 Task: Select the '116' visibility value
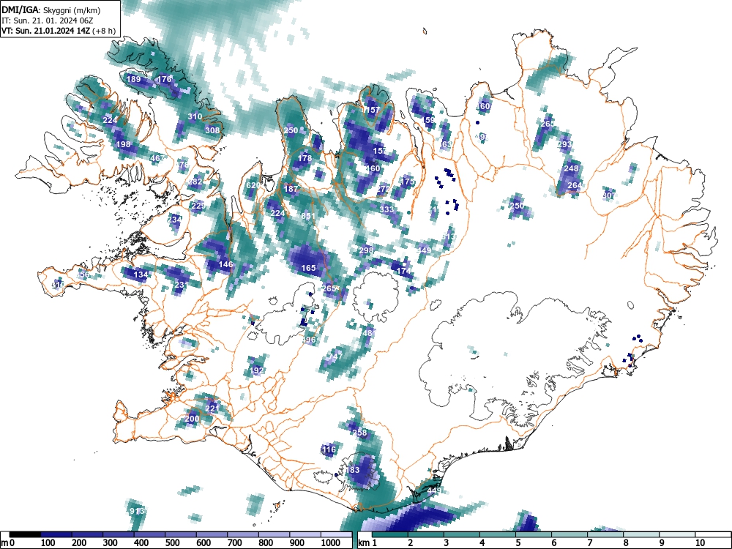pos(329,449)
